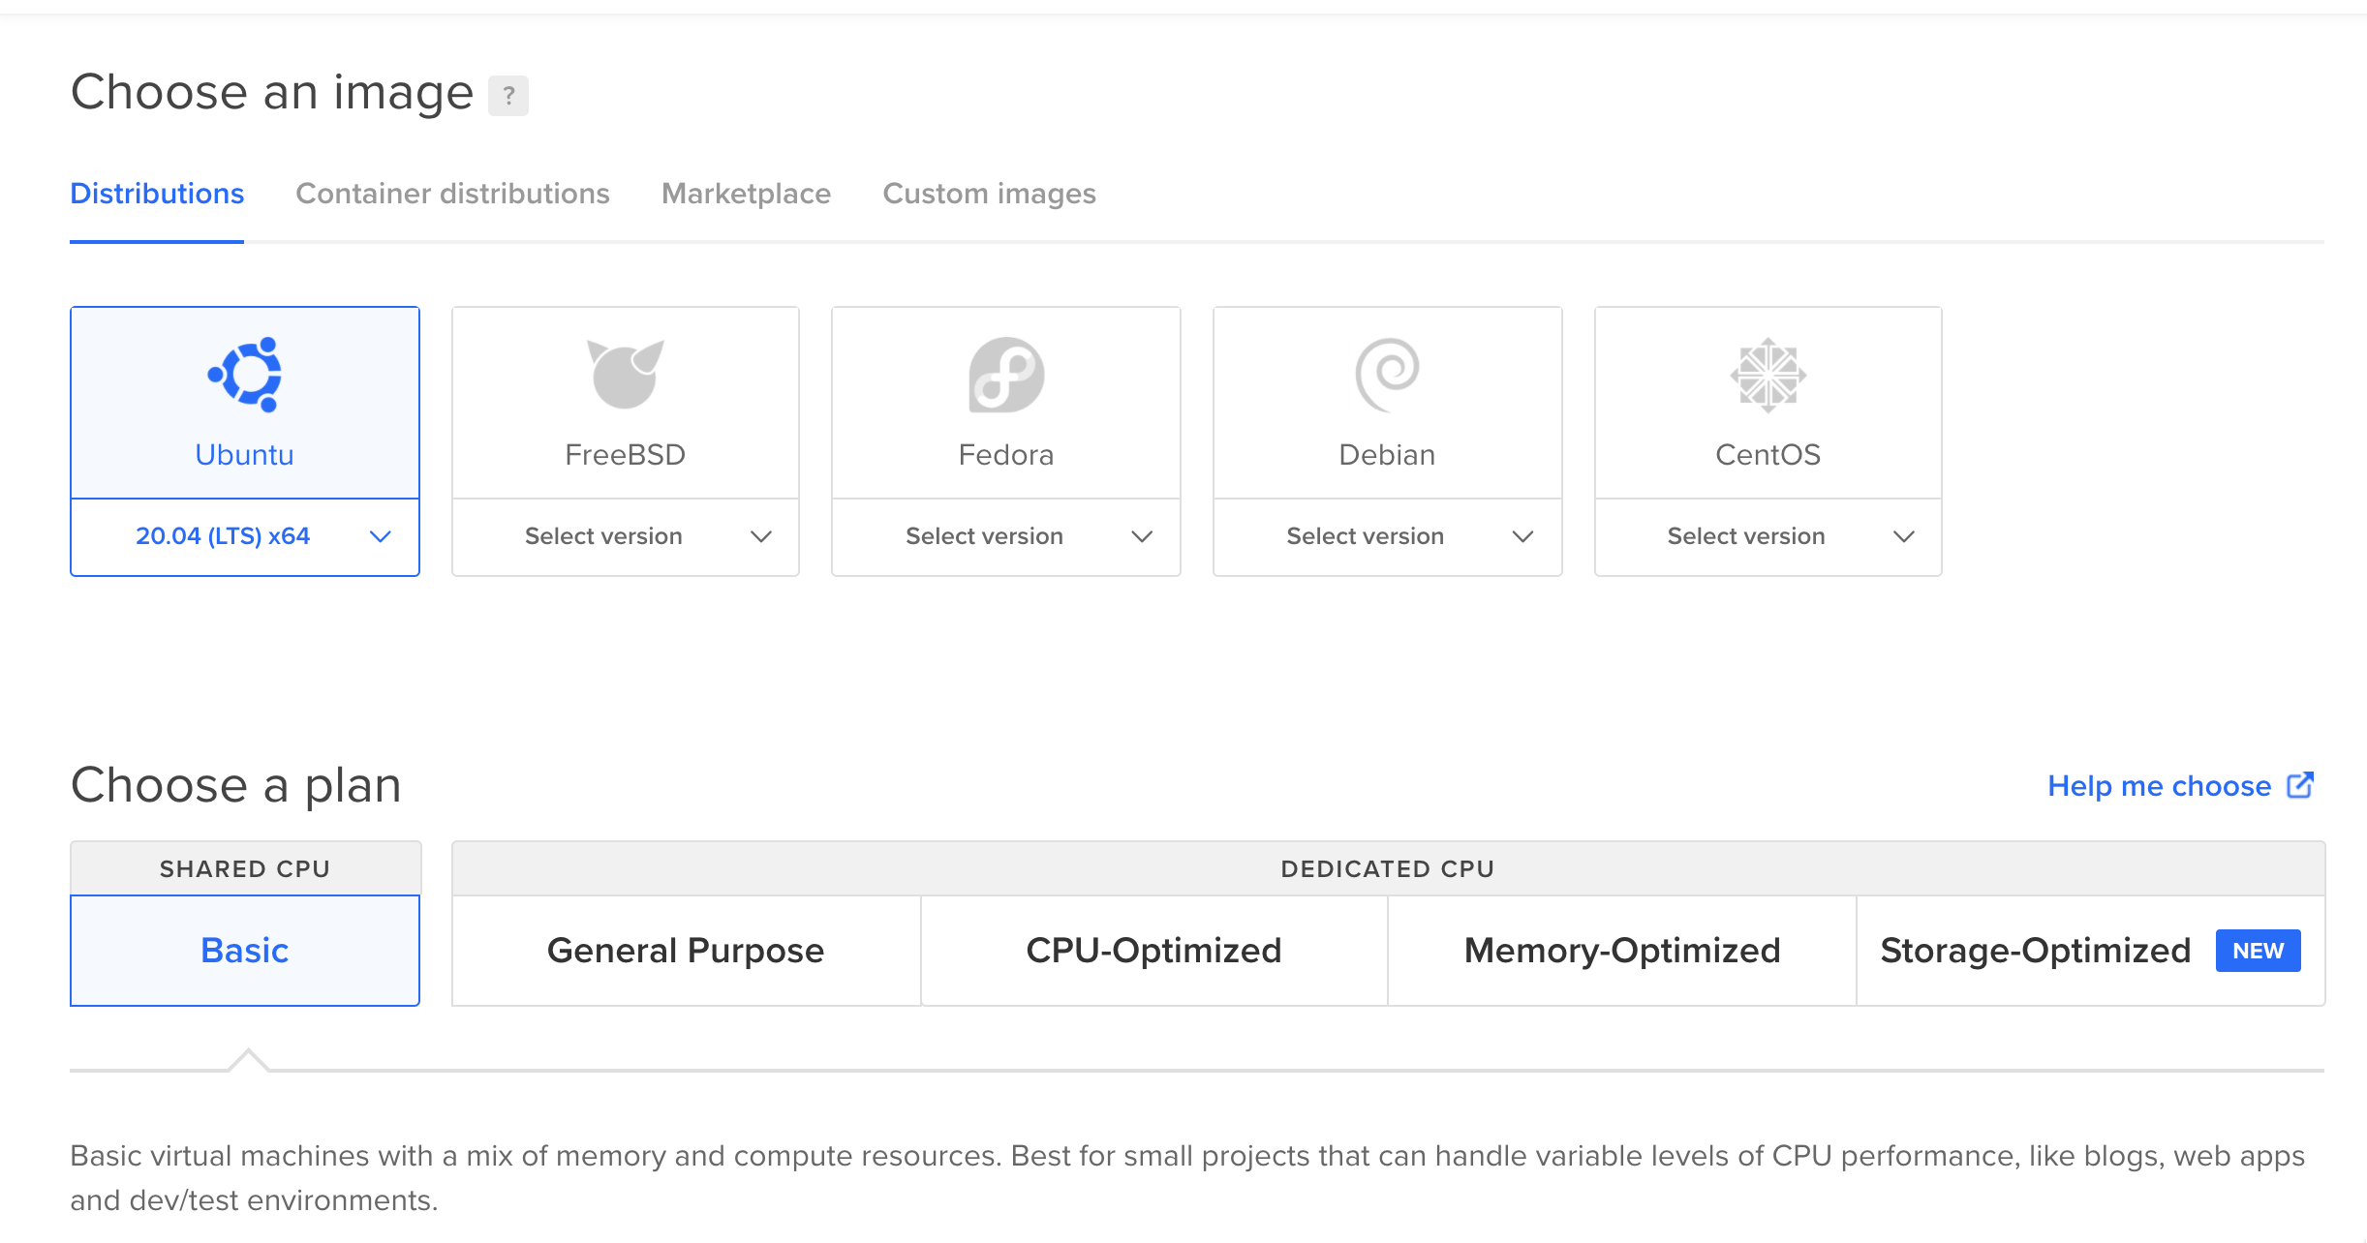Go to Custom images tab
2367x1243 pixels.
989,194
